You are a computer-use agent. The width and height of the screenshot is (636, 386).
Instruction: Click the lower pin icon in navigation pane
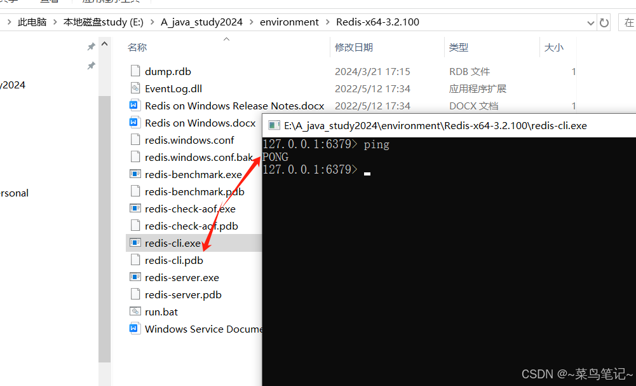pos(91,65)
